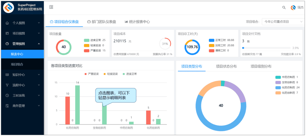306x136 pixels.
Task: Click green bar valued 2 for 化药创新药
Action: coord(158,122)
